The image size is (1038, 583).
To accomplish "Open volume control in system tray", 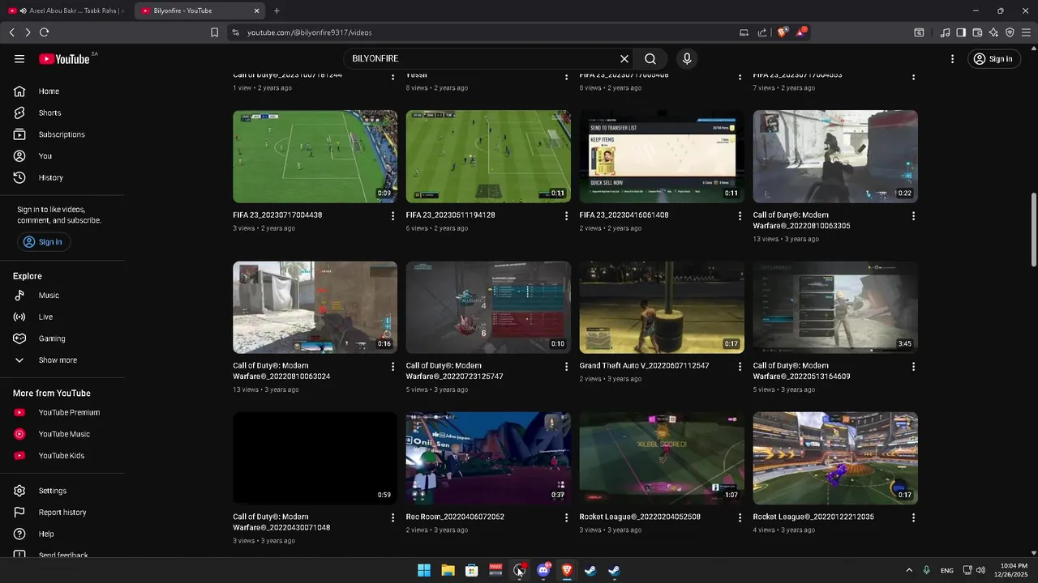I will point(980,571).
